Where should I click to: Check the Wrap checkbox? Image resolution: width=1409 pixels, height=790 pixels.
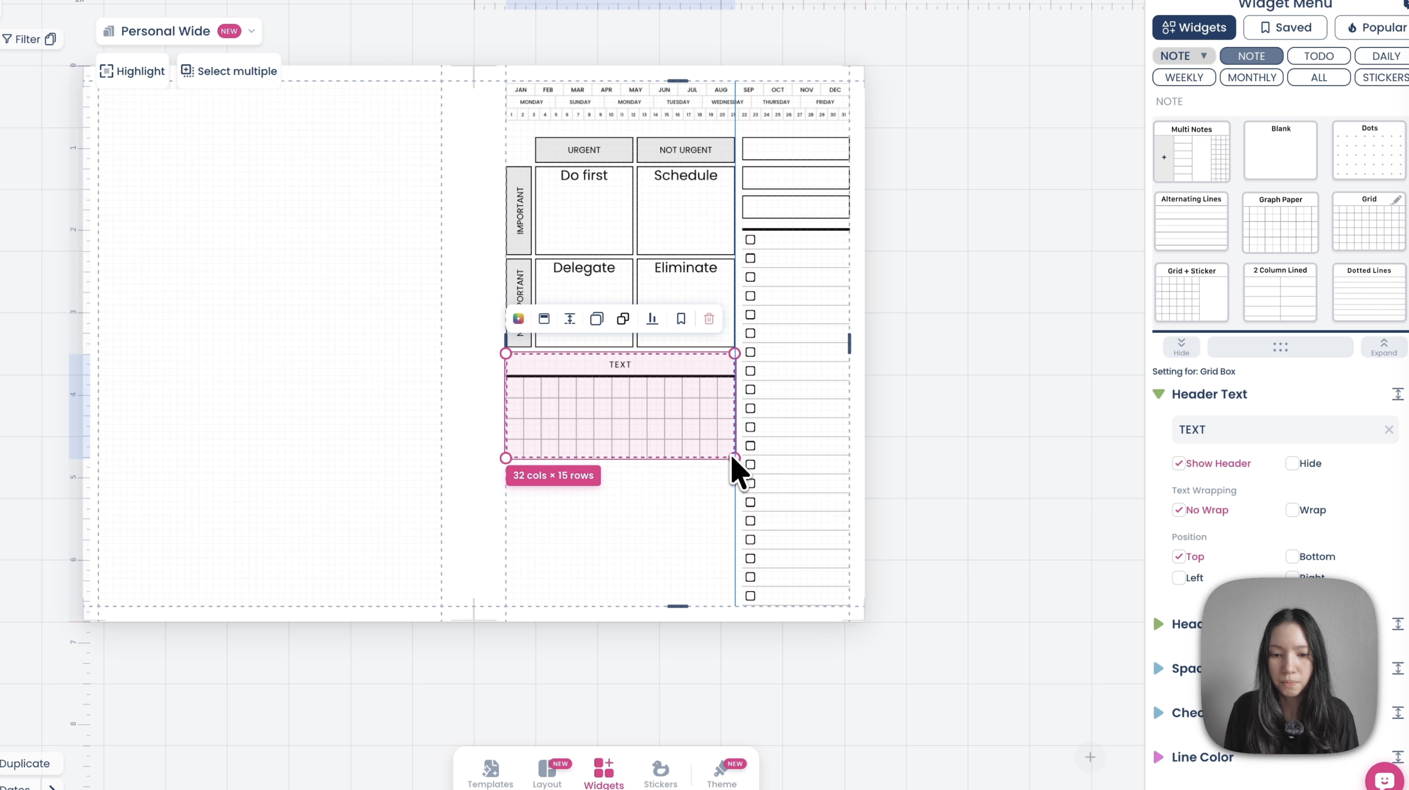coord(1292,510)
